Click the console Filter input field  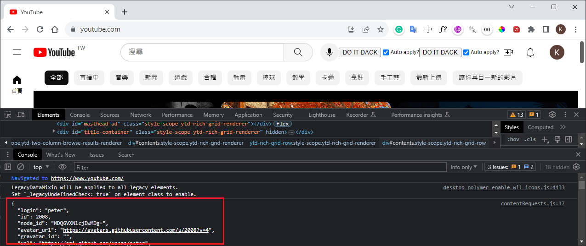coord(260,167)
